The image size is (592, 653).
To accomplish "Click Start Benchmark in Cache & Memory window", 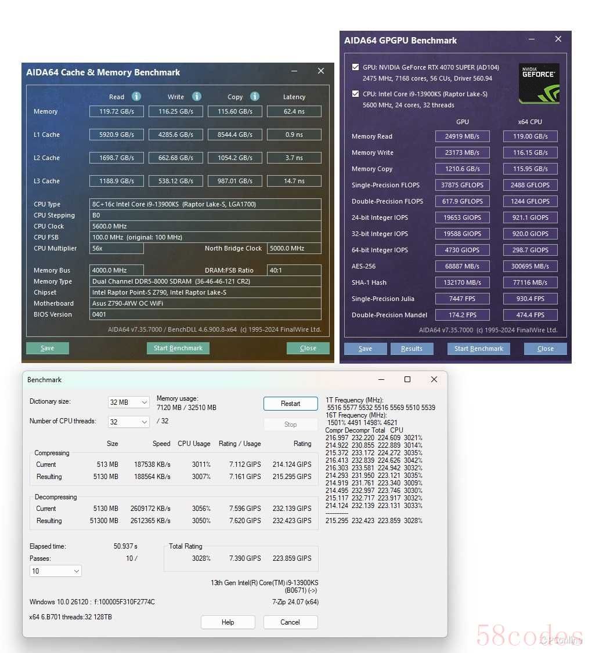I will [178, 348].
